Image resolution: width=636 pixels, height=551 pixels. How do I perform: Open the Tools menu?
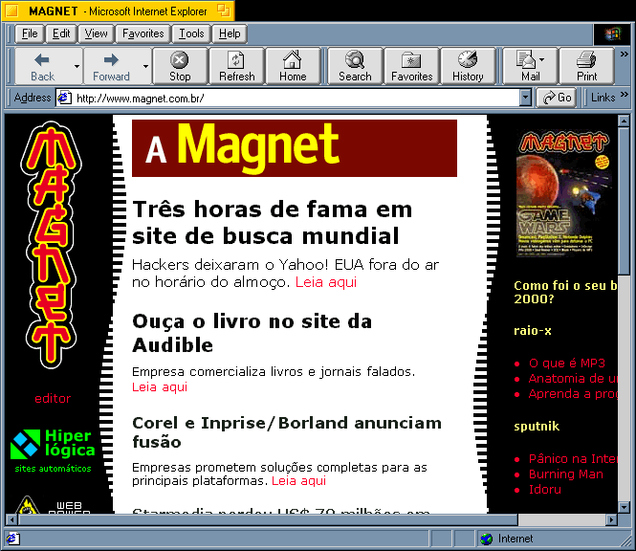(x=191, y=33)
